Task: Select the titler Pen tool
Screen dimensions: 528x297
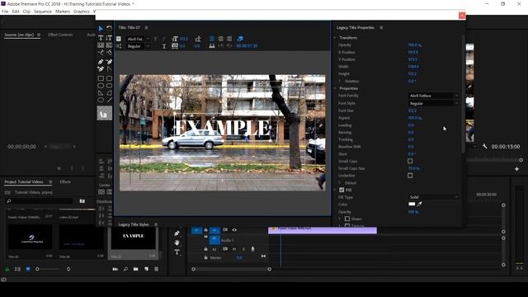Action: (x=101, y=62)
